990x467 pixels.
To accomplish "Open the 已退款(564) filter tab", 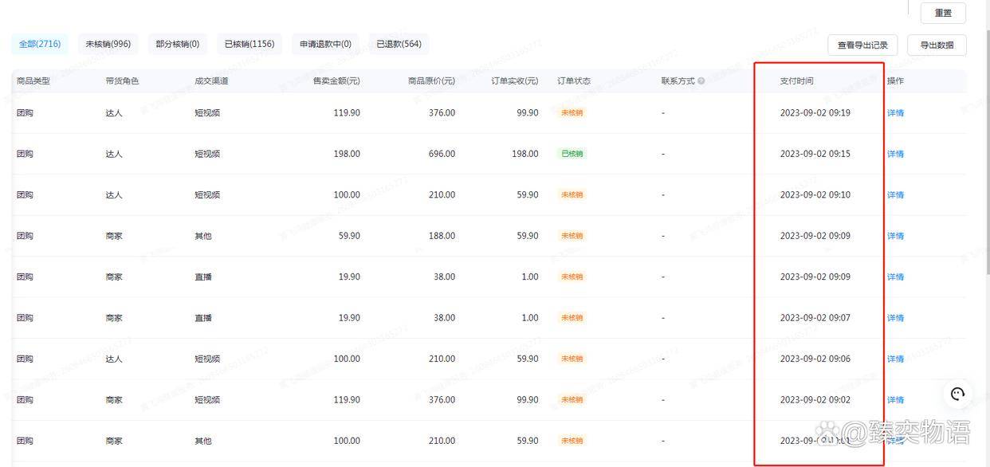I will [x=397, y=43].
